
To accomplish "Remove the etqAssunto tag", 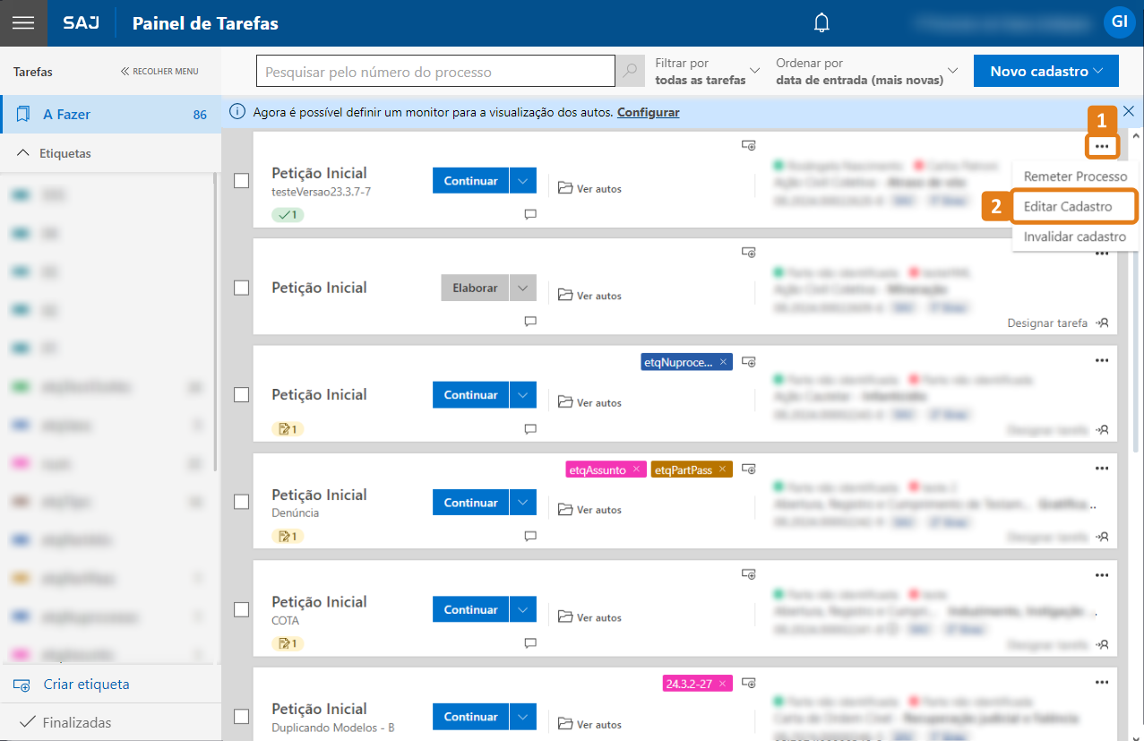I will 636,470.
